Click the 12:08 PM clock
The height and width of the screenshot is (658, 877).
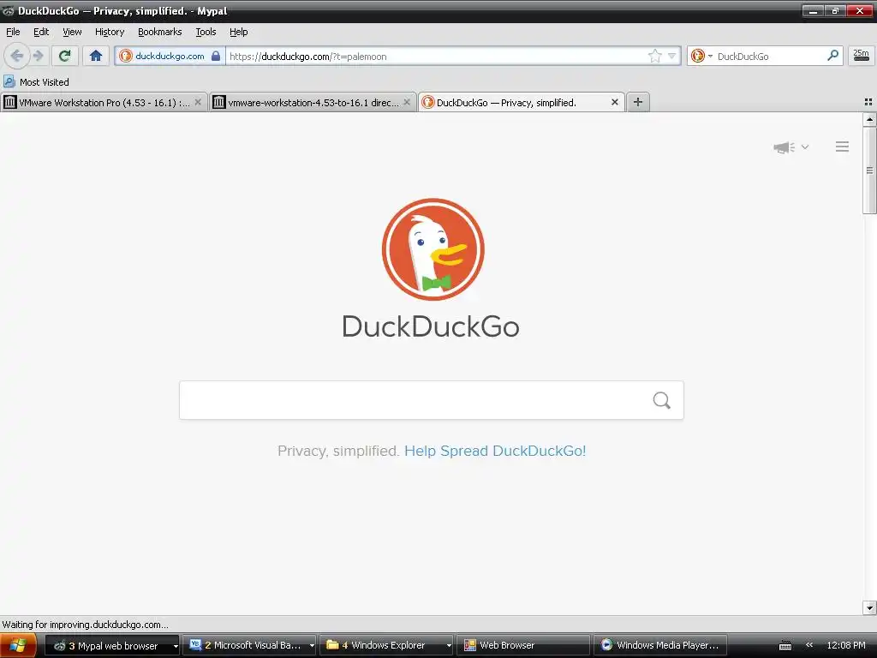(x=845, y=645)
